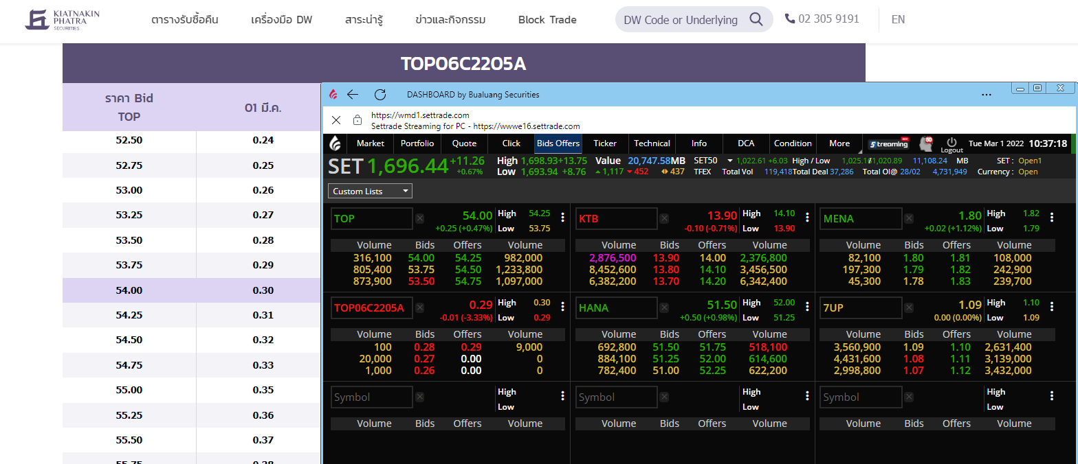Open the three-dot options for KTB panel

807,218
